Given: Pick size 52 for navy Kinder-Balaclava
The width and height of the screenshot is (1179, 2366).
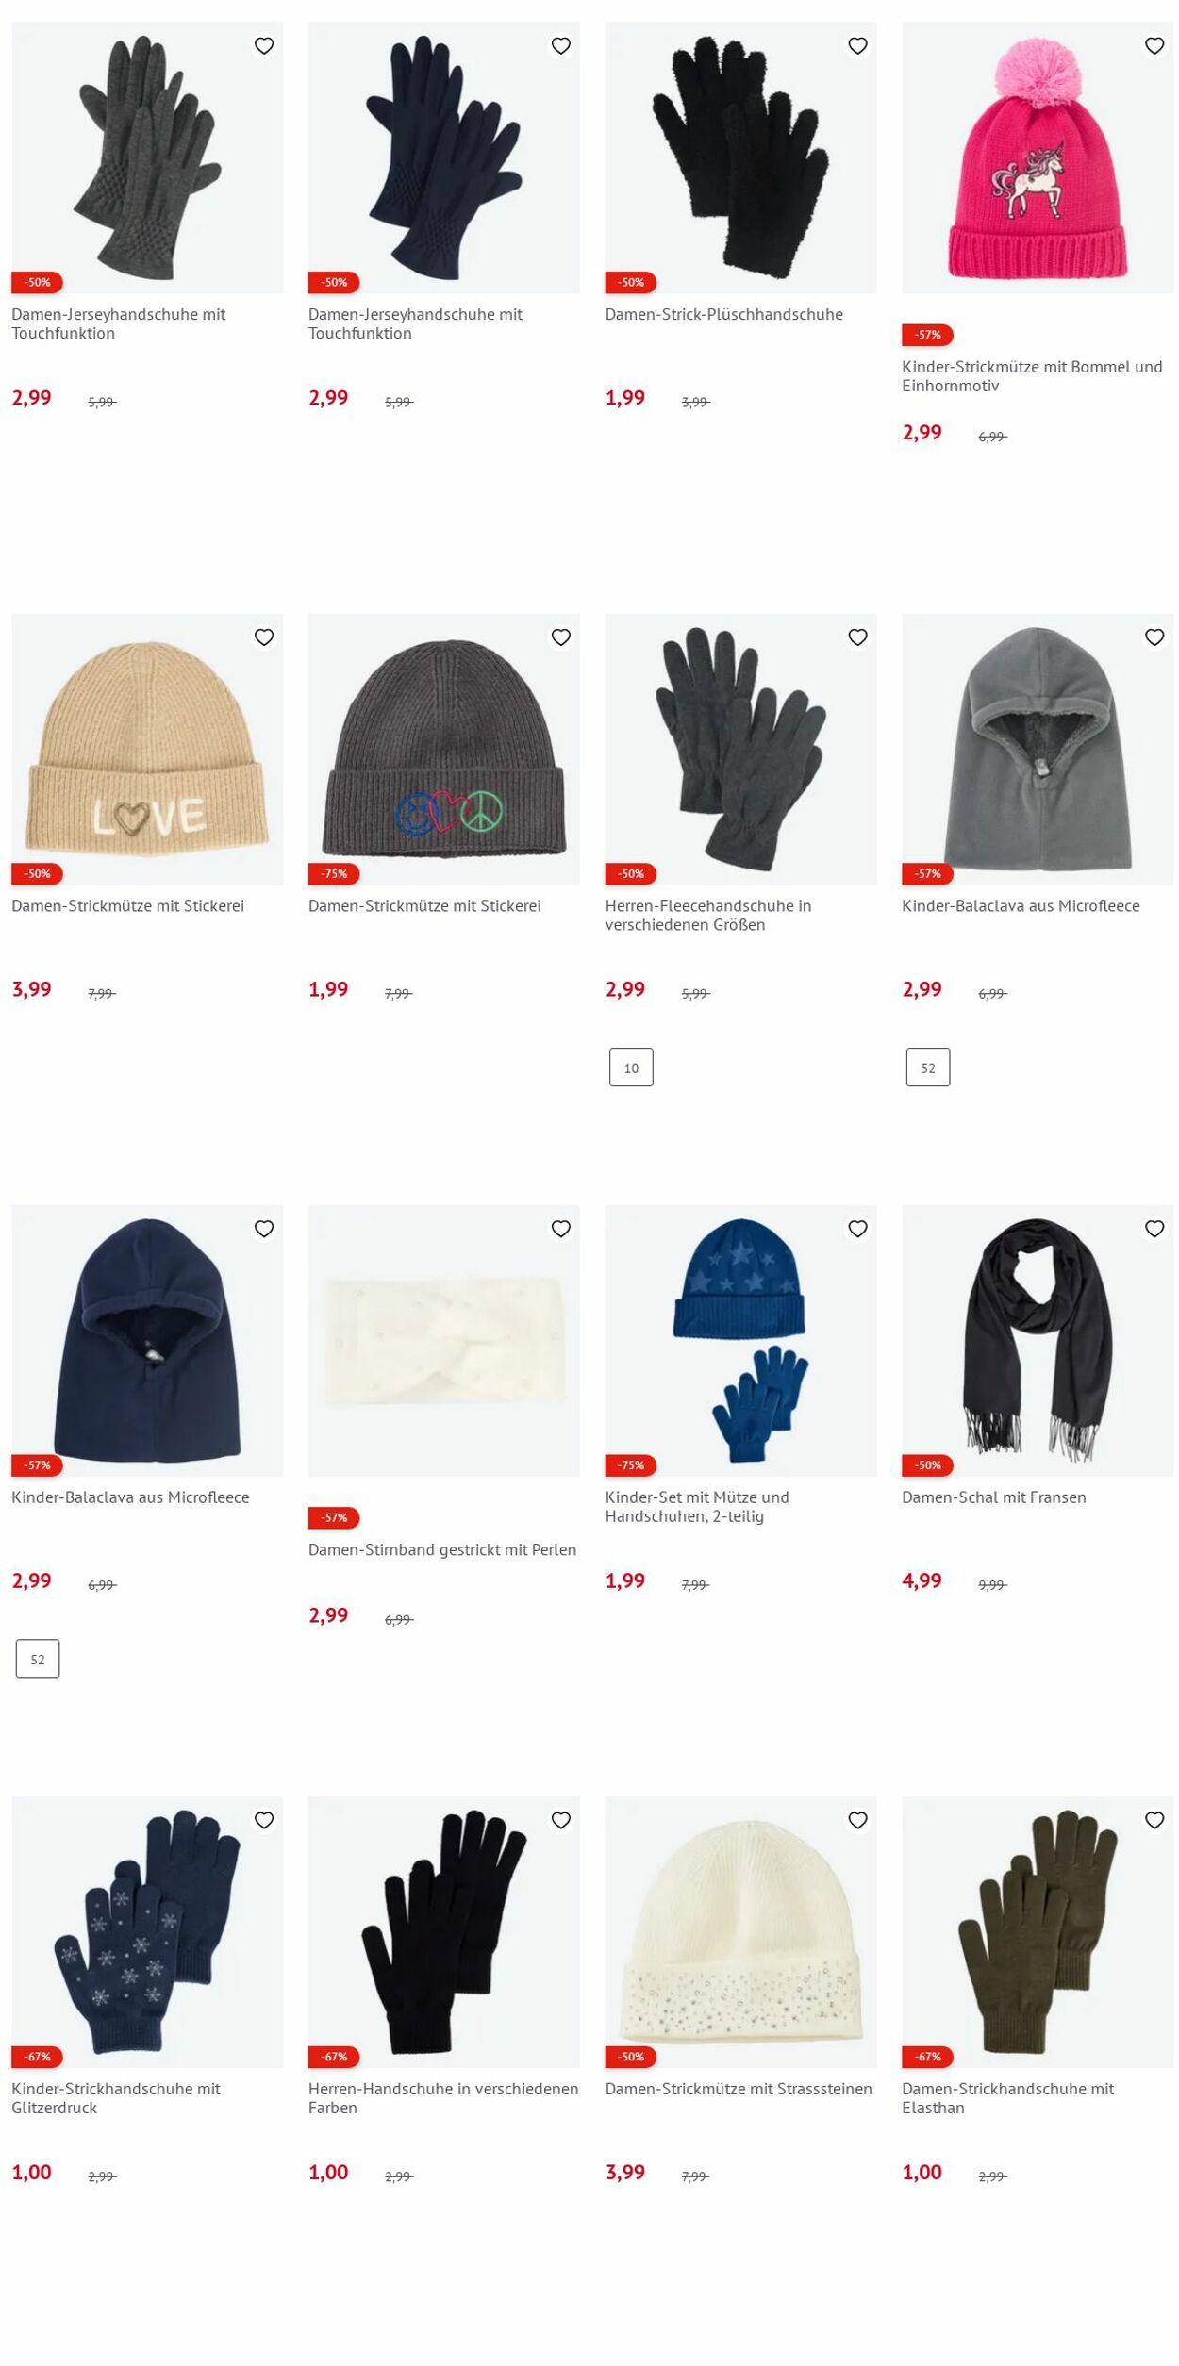Looking at the screenshot, I should click(x=38, y=1659).
